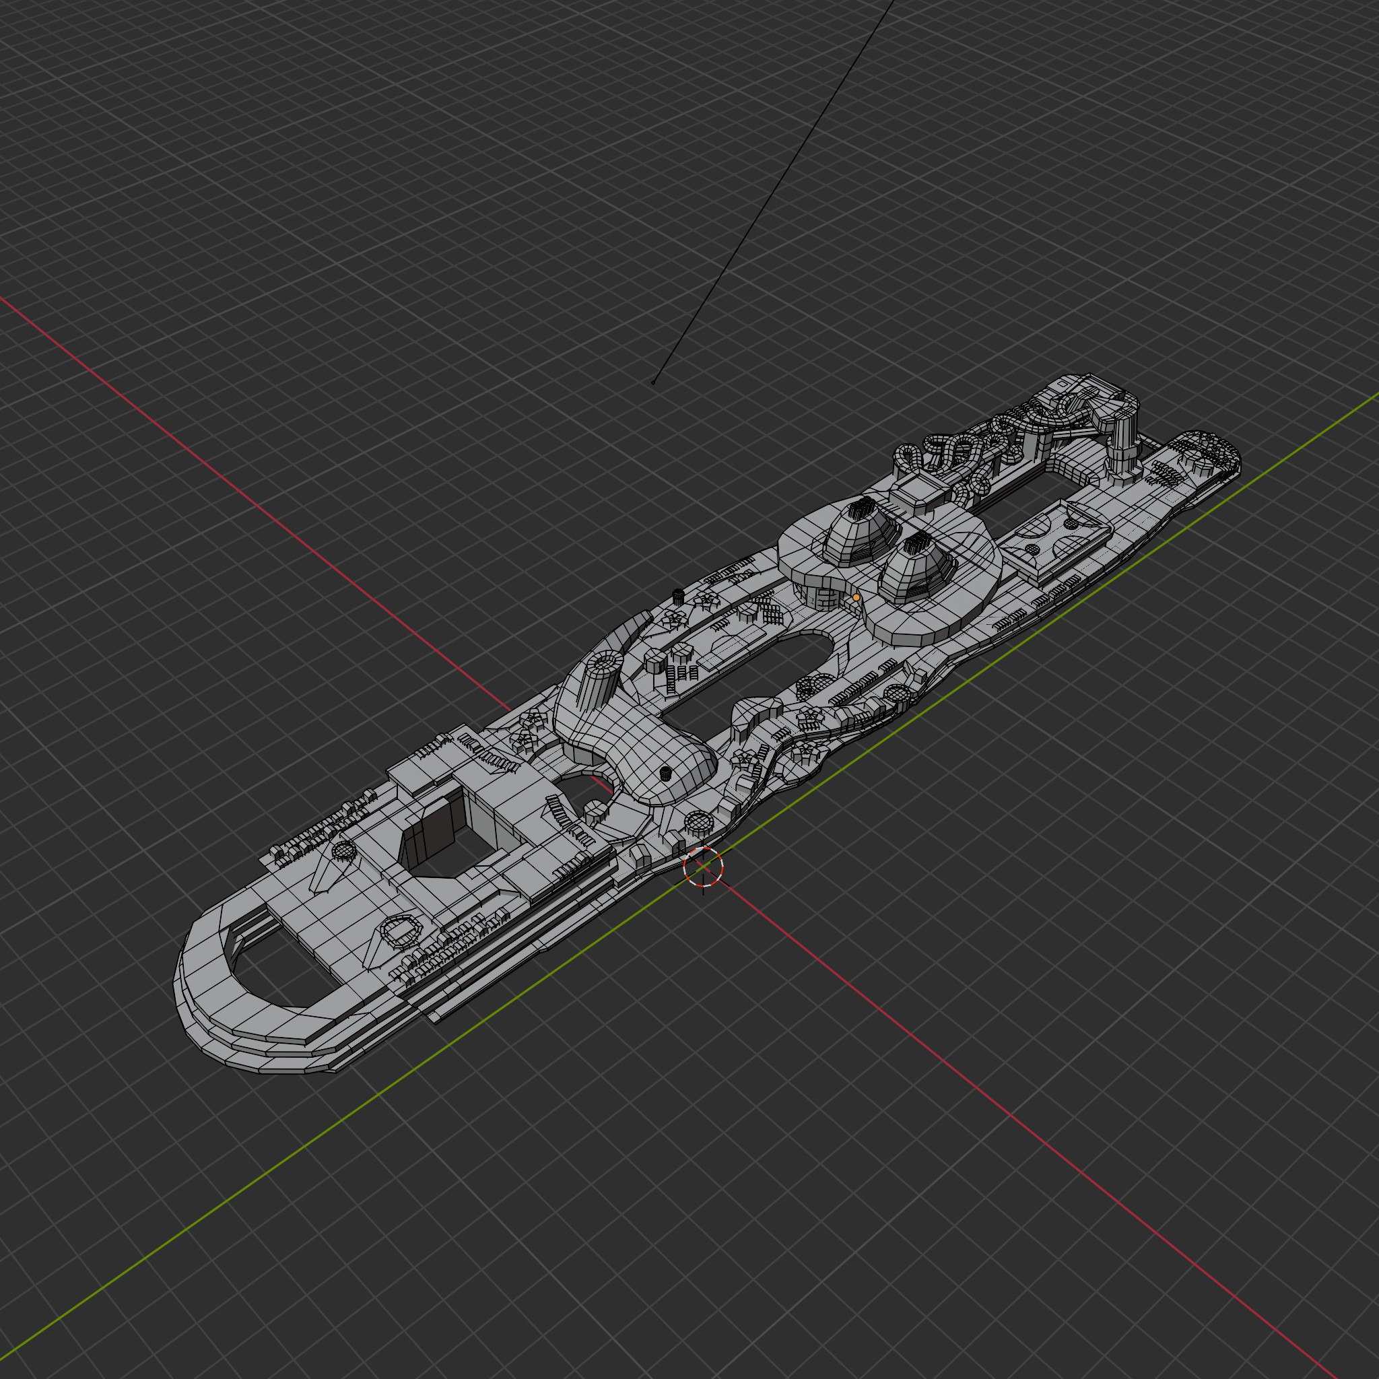Click the red-white 3D cursor
Screen dimensions: 1379x1379
tap(703, 867)
